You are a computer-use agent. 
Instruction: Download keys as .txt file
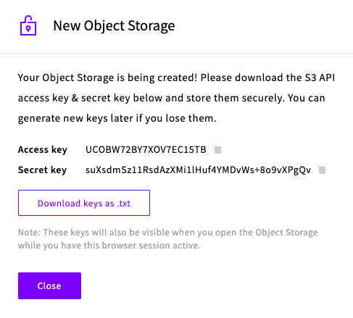[84, 203]
